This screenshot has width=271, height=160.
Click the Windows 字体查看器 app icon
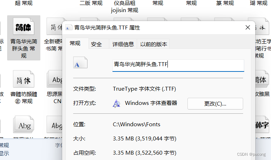[116, 103]
